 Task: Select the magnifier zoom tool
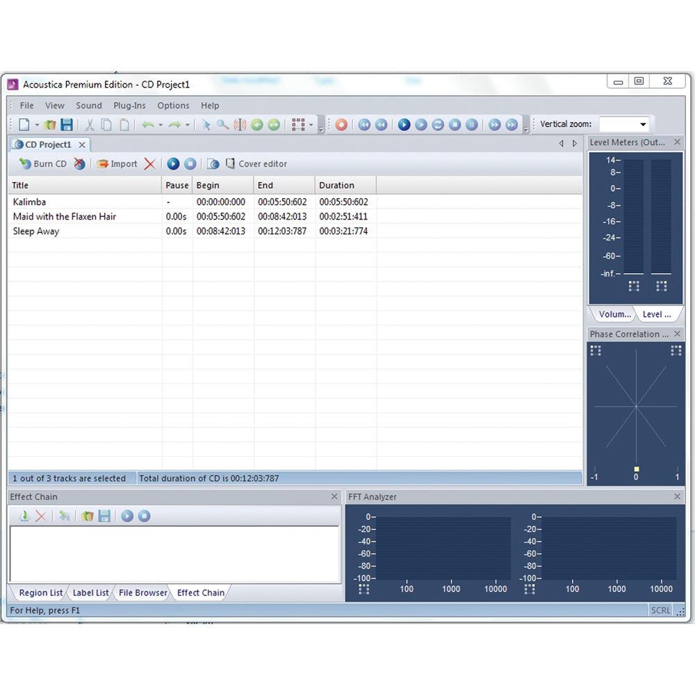pos(222,124)
